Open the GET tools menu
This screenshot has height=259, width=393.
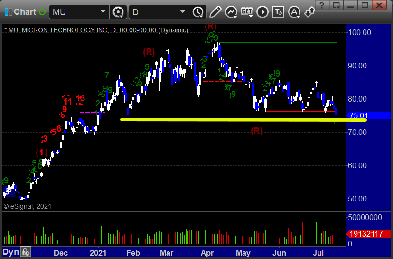click(247, 12)
